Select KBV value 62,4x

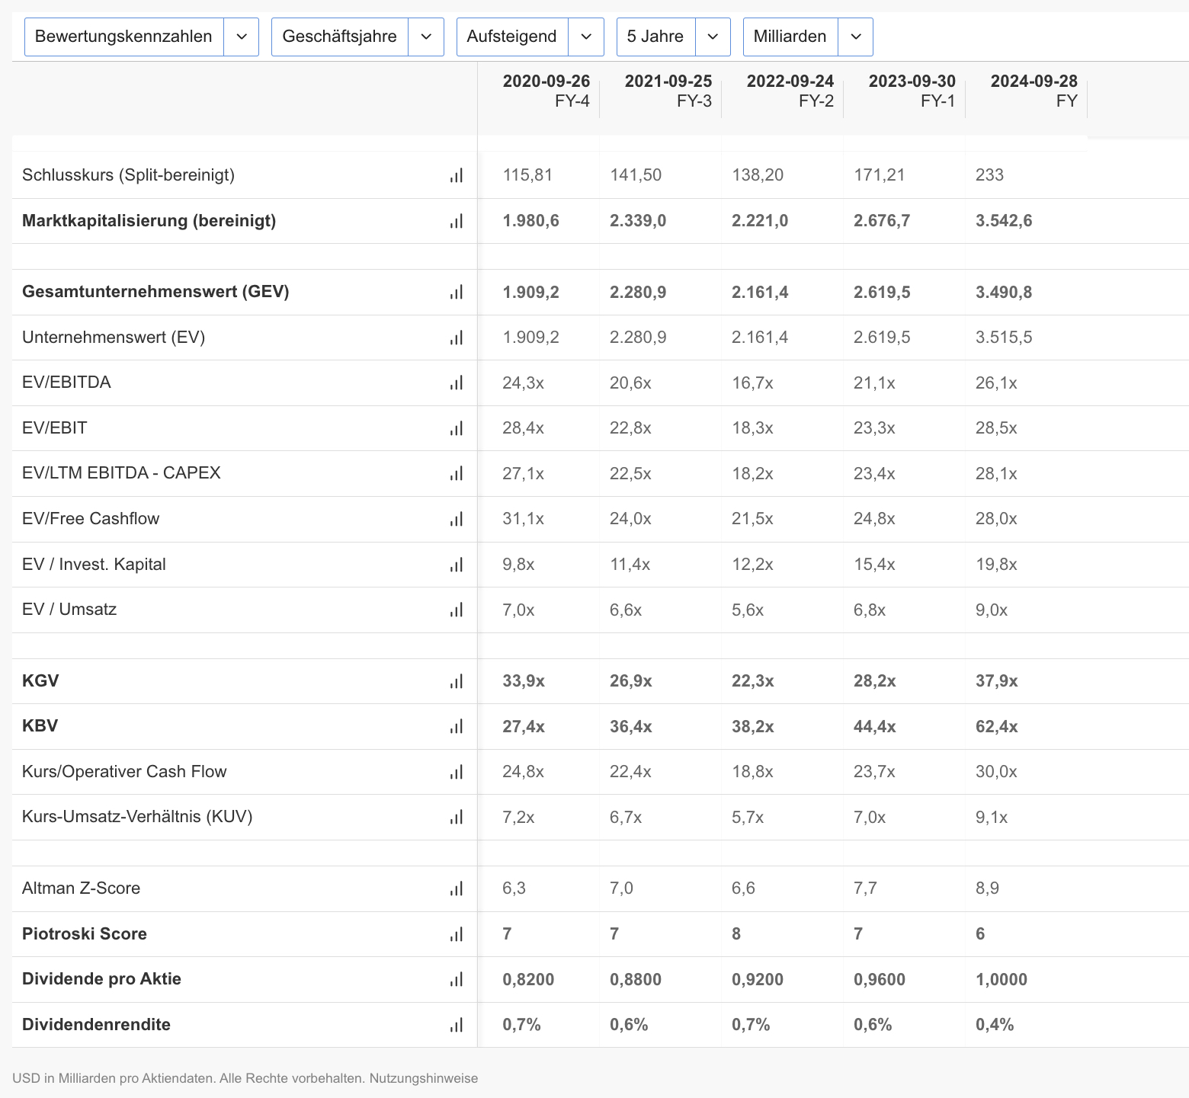(997, 727)
